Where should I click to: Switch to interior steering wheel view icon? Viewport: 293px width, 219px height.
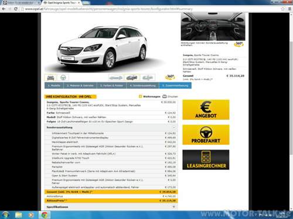point(63,78)
